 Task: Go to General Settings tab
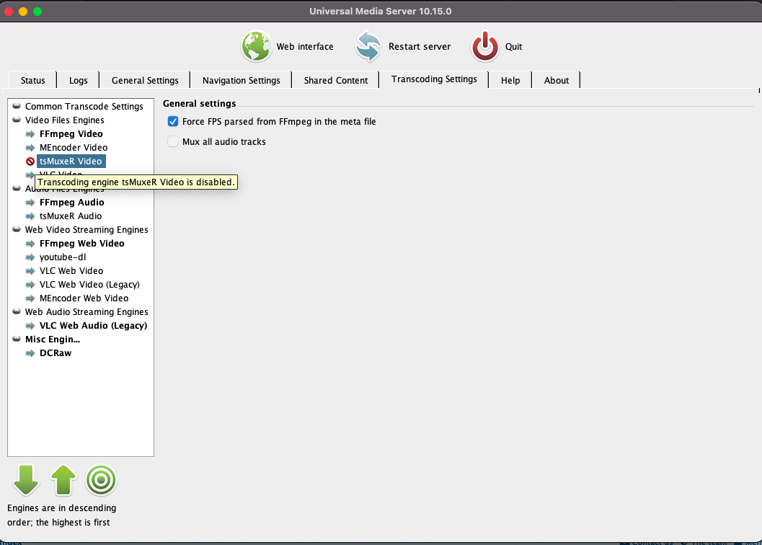[145, 80]
